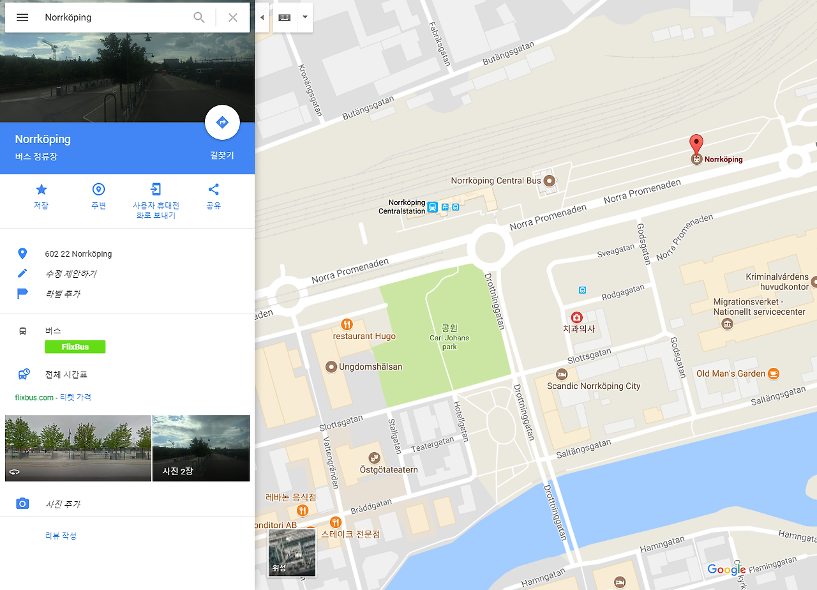Viewport: 817px width, 590px height.
Task: Open the hamburger menu
Action: point(22,17)
